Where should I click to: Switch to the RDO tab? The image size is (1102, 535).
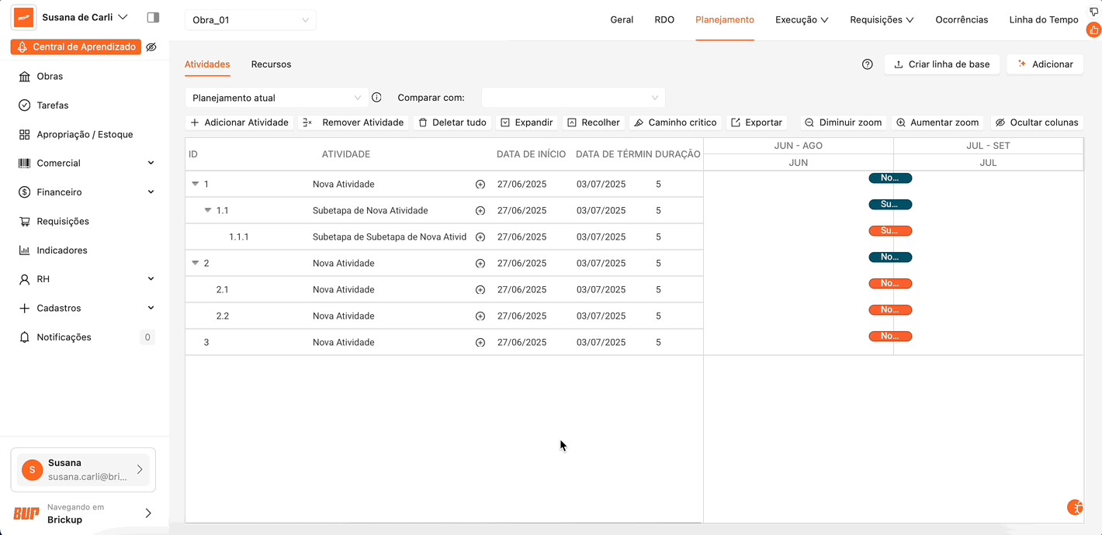pyautogui.click(x=664, y=20)
